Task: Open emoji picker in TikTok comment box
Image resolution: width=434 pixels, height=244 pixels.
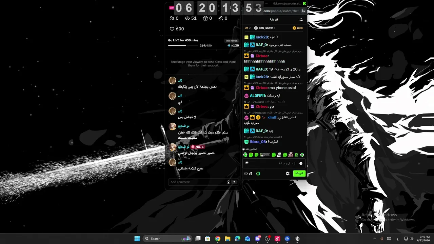Action: click(229, 182)
